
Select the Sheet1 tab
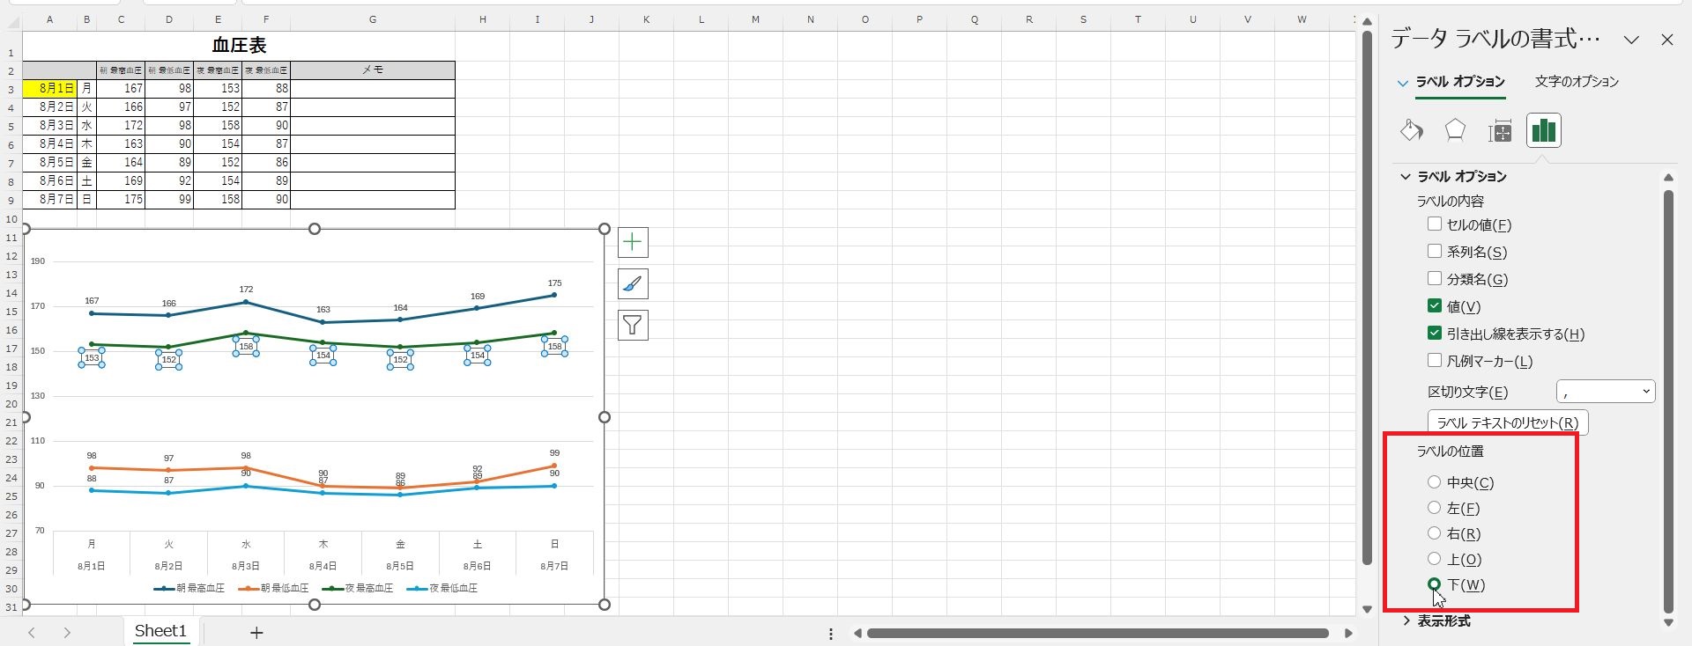(x=160, y=631)
